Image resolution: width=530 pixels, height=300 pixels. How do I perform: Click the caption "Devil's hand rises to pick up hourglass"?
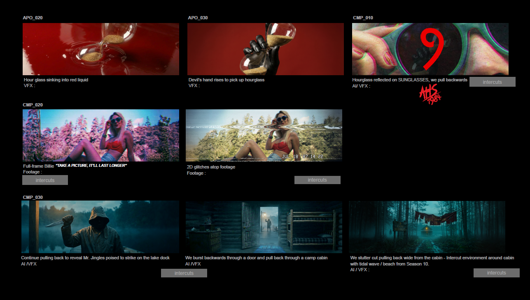226,80
